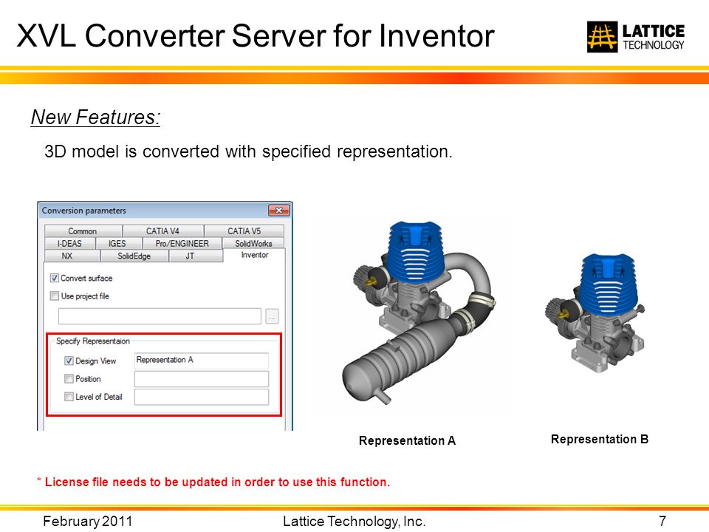The height and width of the screenshot is (532, 709).
Task: Toggle the Design View checkbox
Action: tap(69, 361)
